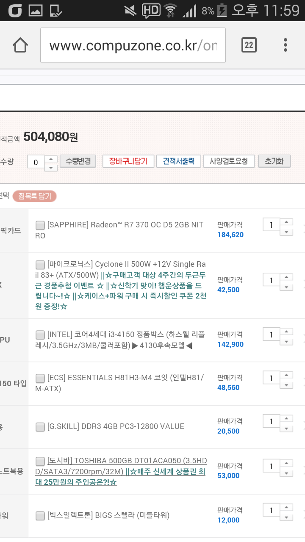Tick the INTEL i3-4150 checkbox
Image resolution: width=305 pixels, height=542 pixels.
(x=40, y=335)
